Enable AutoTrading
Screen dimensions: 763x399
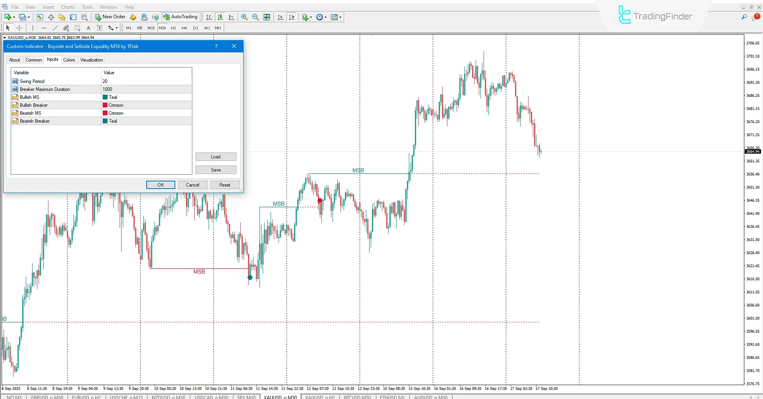click(x=181, y=17)
